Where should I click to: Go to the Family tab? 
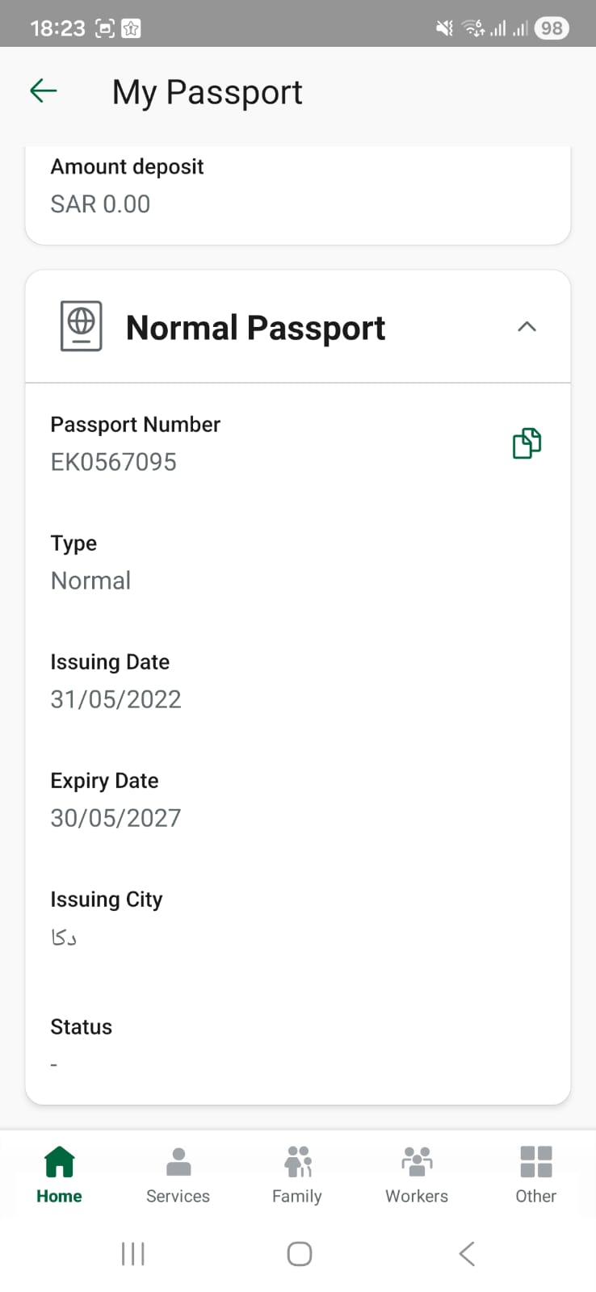click(x=297, y=1174)
